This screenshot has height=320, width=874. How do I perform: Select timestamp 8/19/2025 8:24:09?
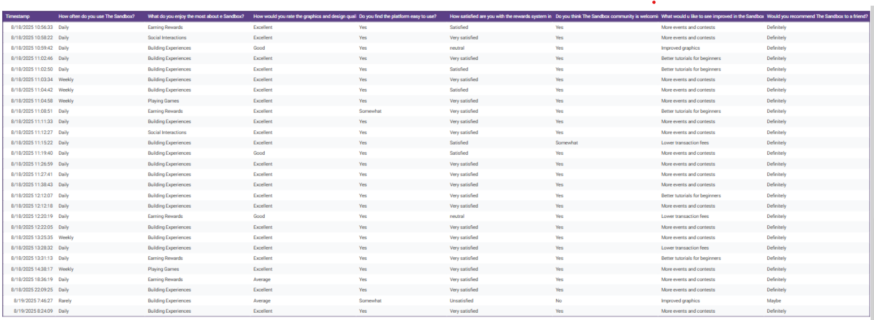[x=33, y=312]
